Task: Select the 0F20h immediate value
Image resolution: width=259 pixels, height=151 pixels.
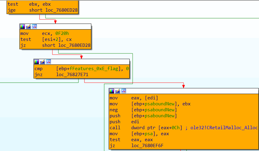Action: (x=62, y=33)
